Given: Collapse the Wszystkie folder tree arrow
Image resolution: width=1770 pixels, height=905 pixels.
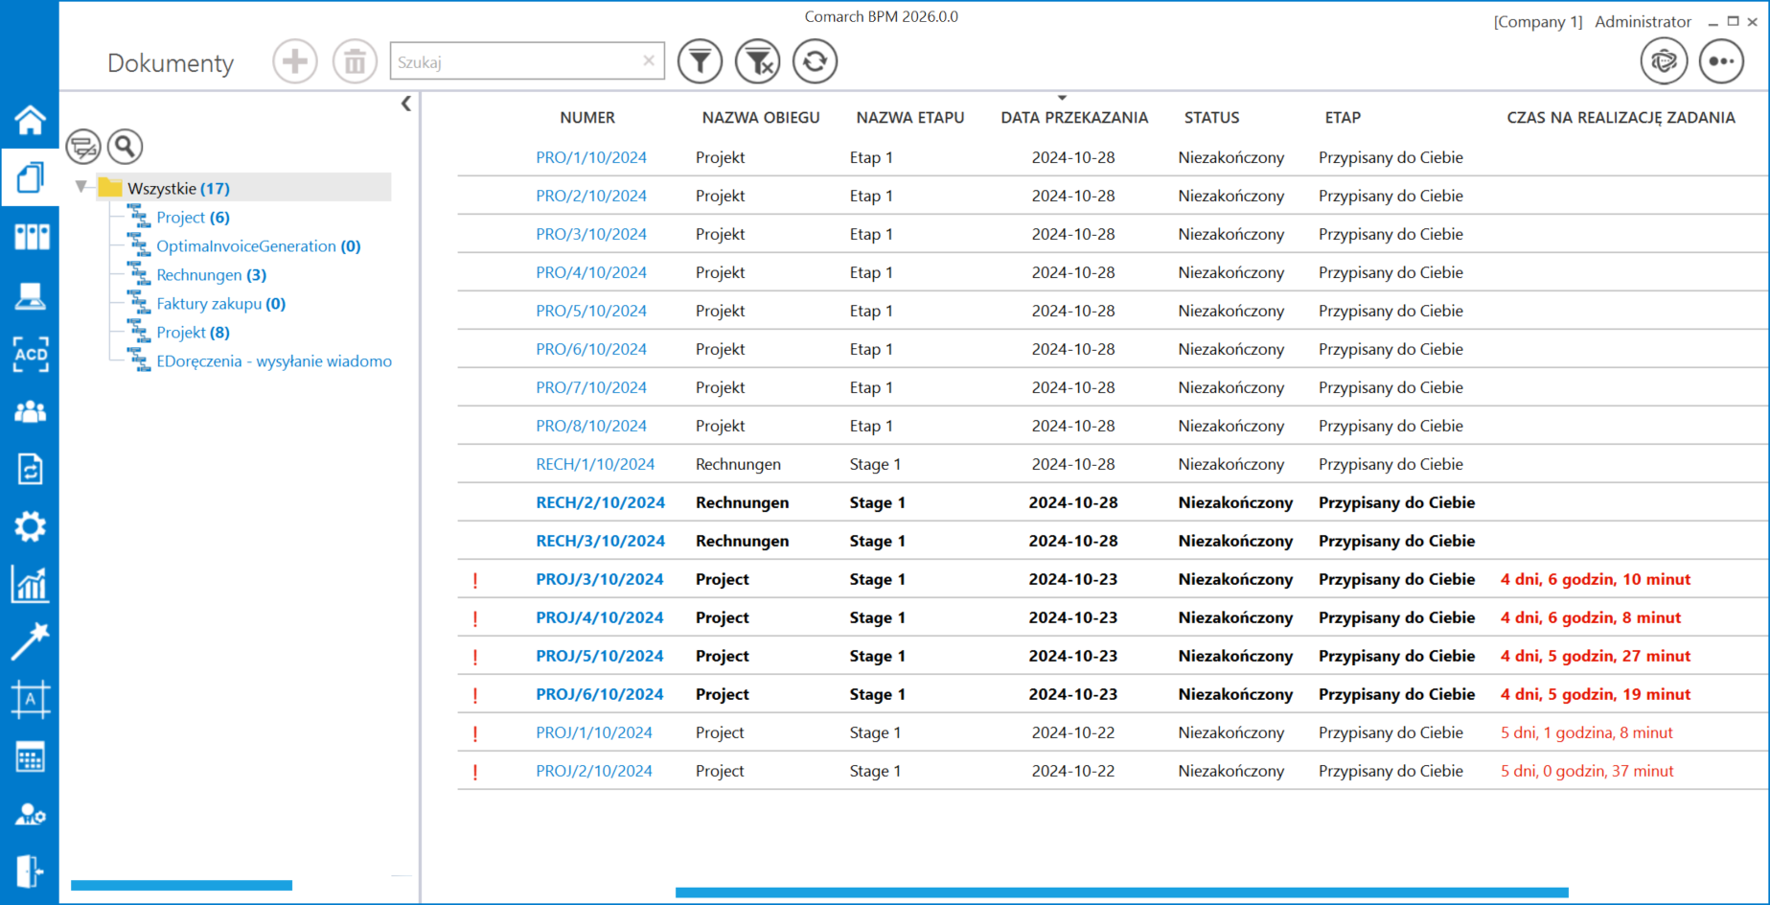Looking at the screenshot, I should tap(81, 187).
